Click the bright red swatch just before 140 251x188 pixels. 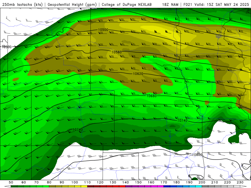click(122, 186)
